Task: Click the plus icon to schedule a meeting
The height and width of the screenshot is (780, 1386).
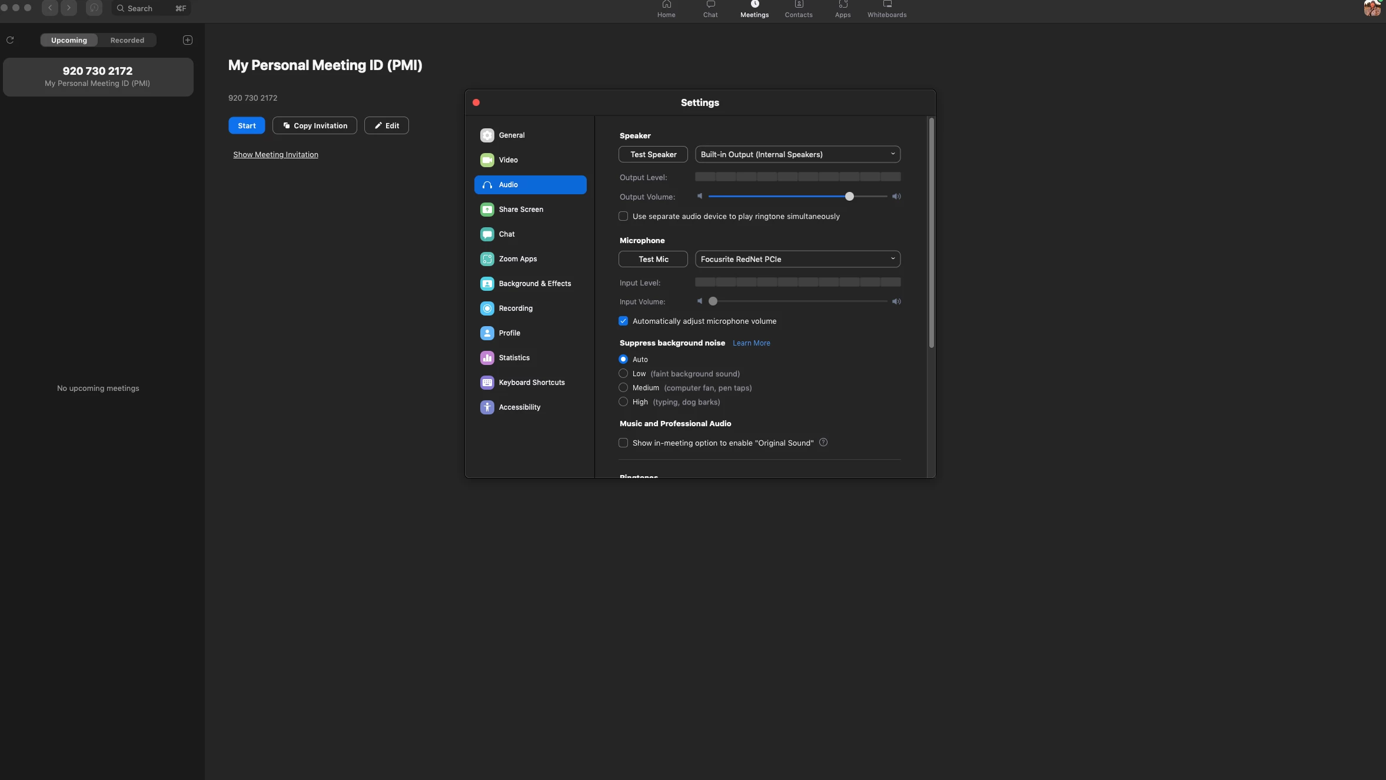Action: coord(188,40)
